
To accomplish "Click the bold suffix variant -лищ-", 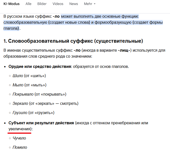I will (x=124, y=50).
